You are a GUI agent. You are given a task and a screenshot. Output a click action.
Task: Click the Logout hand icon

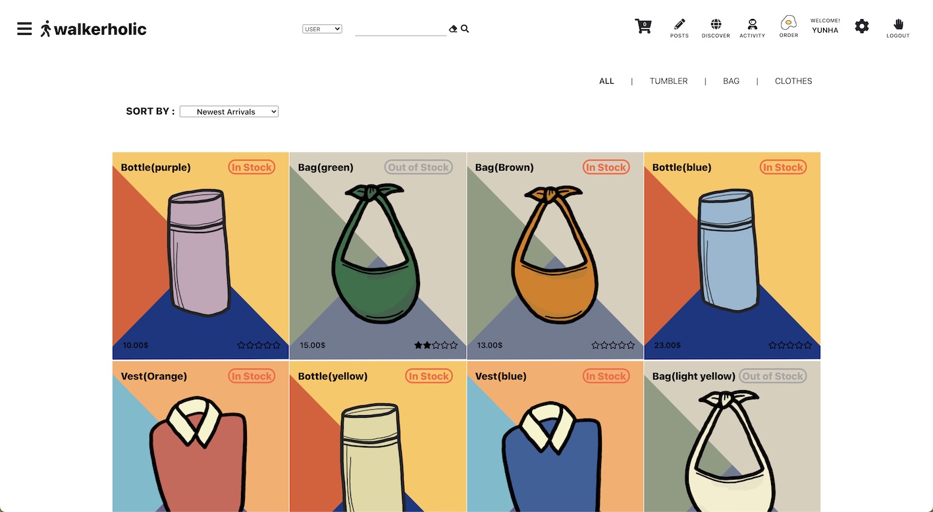898,28
